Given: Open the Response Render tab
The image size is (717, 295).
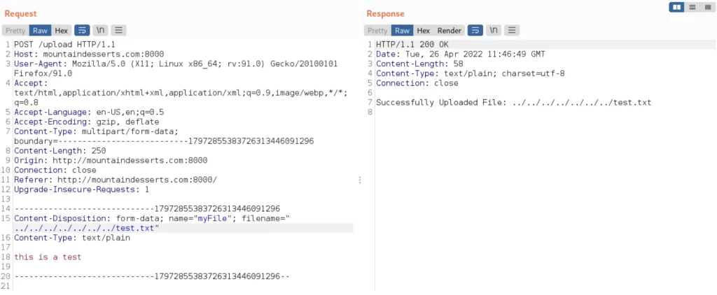Looking at the screenshot, I should pos(449,31).
